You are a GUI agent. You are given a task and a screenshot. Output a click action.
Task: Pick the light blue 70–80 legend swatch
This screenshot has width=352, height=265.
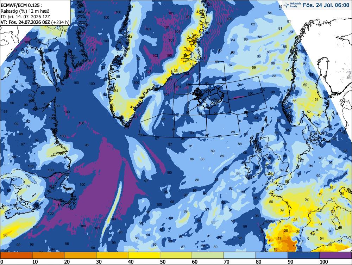point(239,255)
